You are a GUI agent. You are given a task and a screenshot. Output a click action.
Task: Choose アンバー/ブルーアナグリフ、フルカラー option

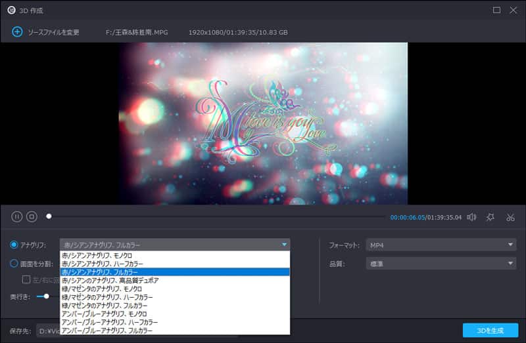[x=175, y=331]
